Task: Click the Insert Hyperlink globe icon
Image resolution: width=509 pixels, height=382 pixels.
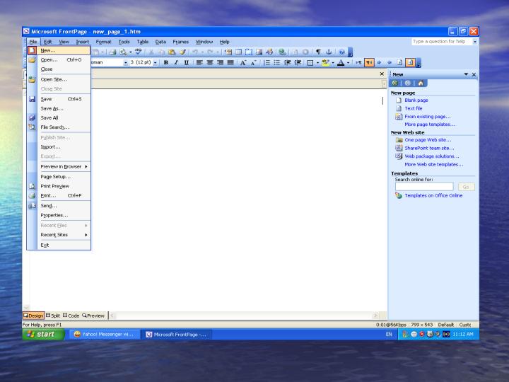Action: click(282, 52)
